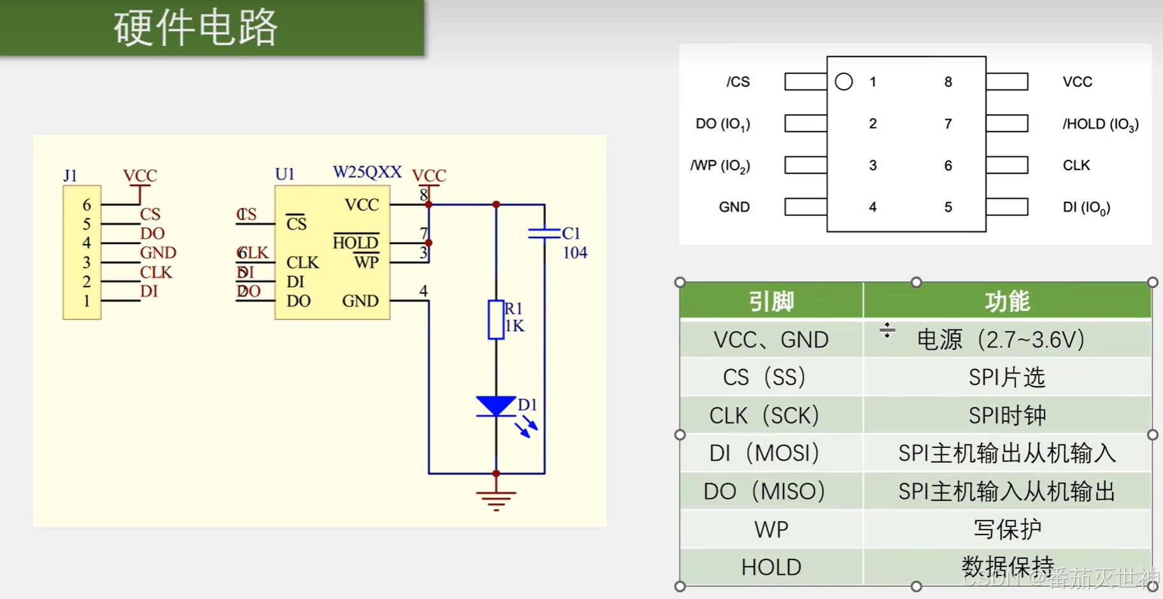Click the table's right-middle selection handle
Screen dimensions: 1163x599
[1153, 435]
